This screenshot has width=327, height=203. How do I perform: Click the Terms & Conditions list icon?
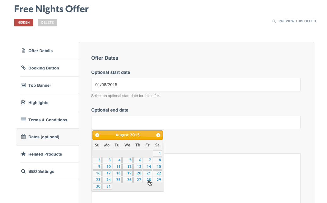click(x=23, y=120)
